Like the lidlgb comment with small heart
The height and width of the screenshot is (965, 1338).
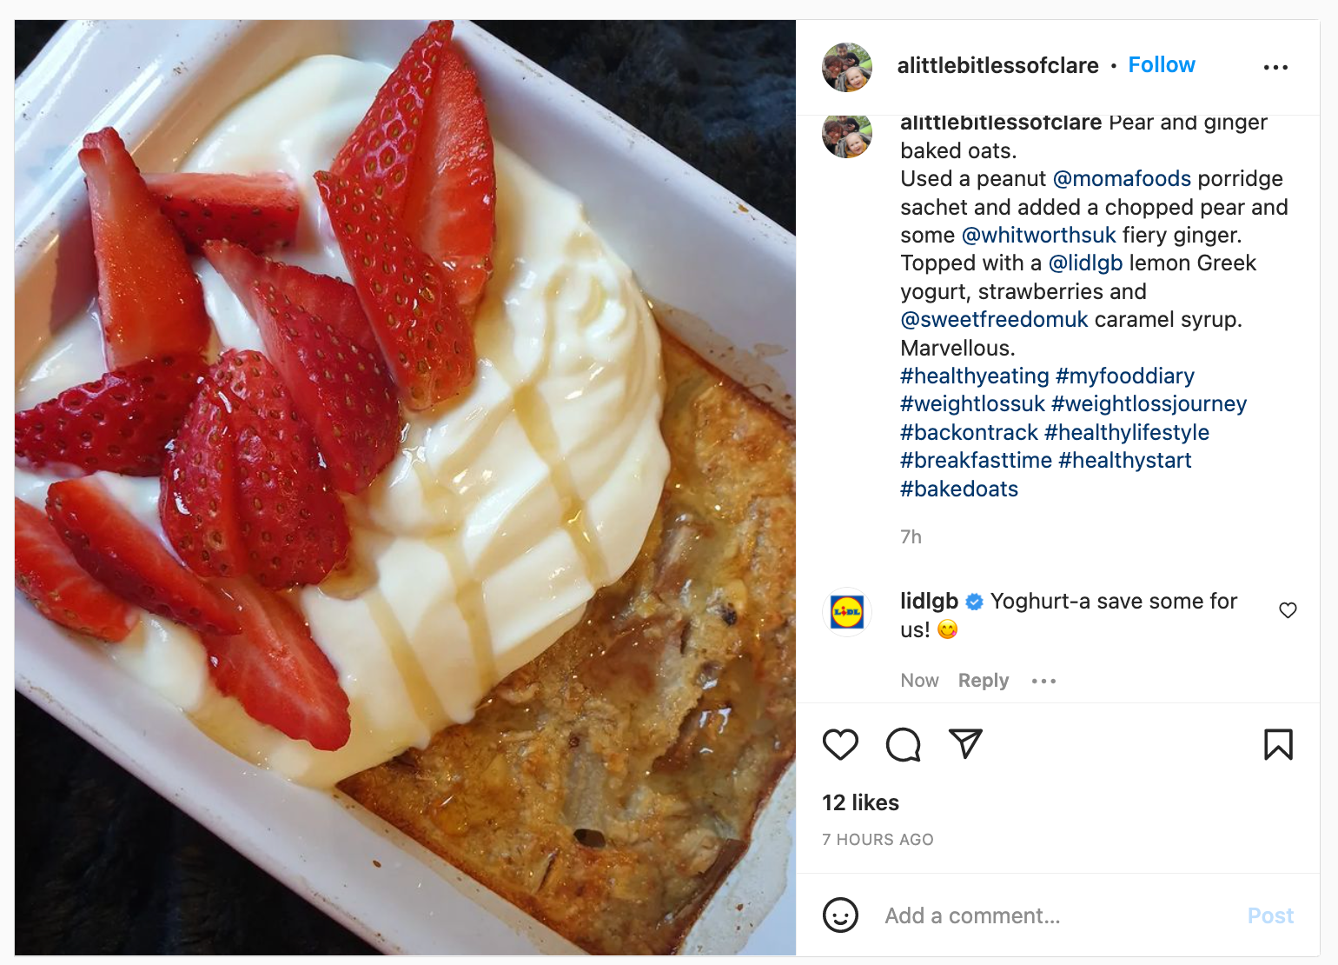click(x=1288, y=610)
